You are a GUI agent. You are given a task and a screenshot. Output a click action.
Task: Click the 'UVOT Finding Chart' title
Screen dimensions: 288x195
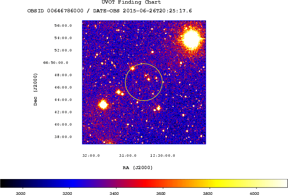point(131,2)
